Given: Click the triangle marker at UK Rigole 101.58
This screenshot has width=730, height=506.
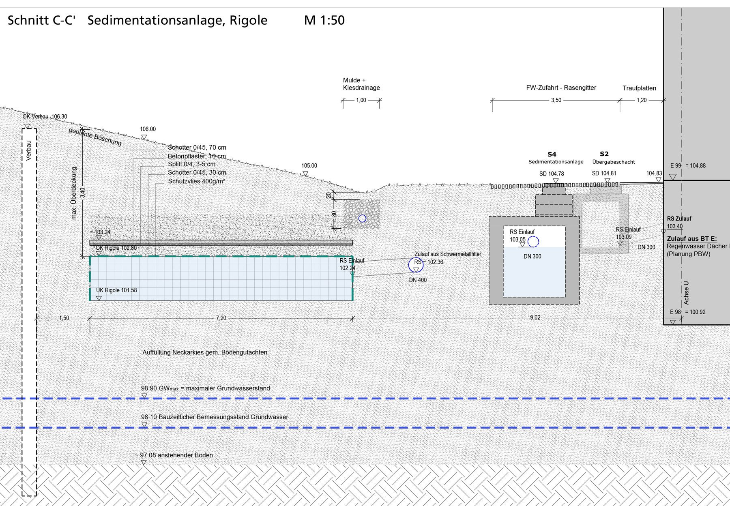Looking at the screenshot, I should click(x=99, y=298).
